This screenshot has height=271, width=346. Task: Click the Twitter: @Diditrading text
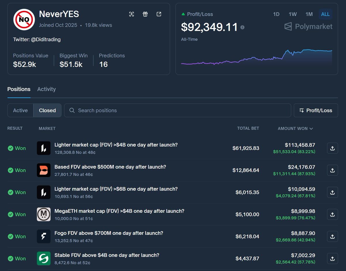[37, 39]
